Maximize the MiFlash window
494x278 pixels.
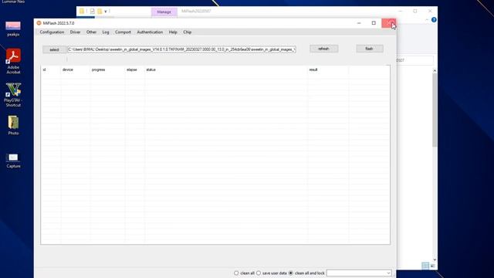point(374,23)
